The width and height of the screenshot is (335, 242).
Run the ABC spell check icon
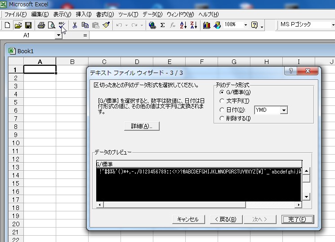pos(62,25)
